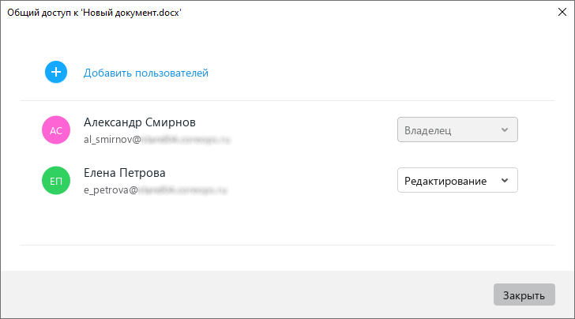This screenshot has height=319, width=575.
Task: Click the chevron in the Редактирование dropdown
Action: (505, 180)
